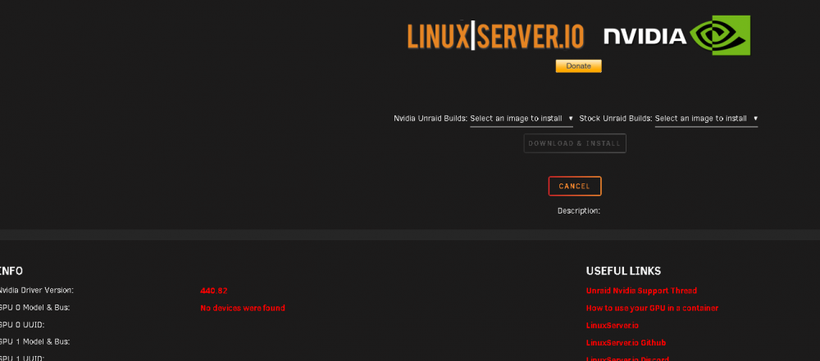Click the GPU 1 Model & Bus label
The width and height of the screenshot is (820, 361).
pos(34,341)
